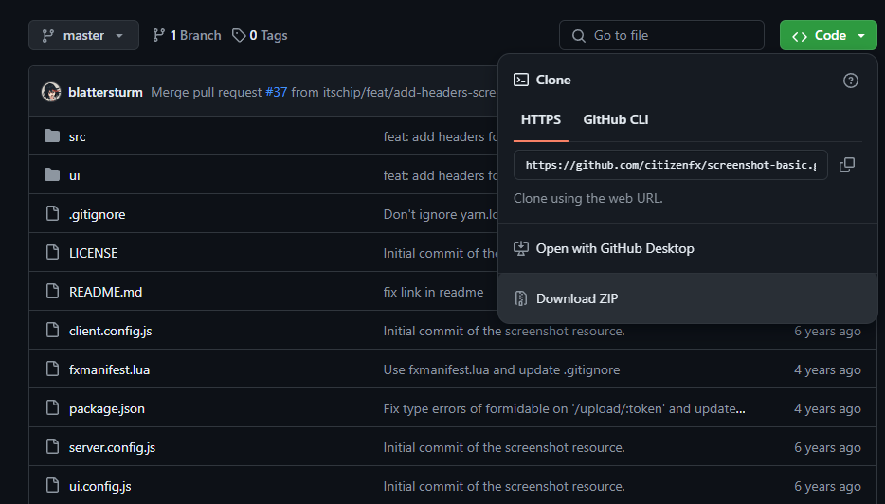Click the tag icon beside 0 Tags
Viewport: 885px width, 504px height.
coord(239,36)
